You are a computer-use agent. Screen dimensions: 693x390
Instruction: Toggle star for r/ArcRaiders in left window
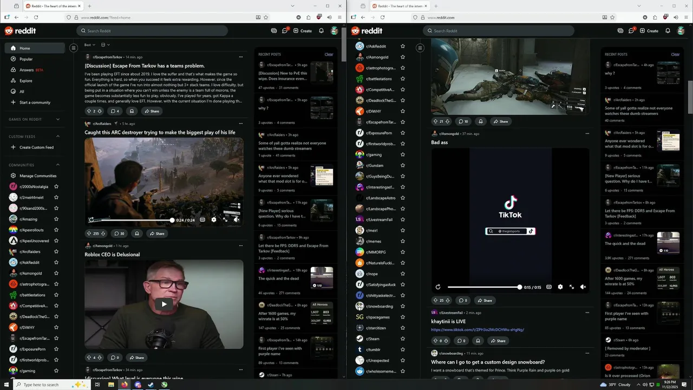tap(56, 251)
